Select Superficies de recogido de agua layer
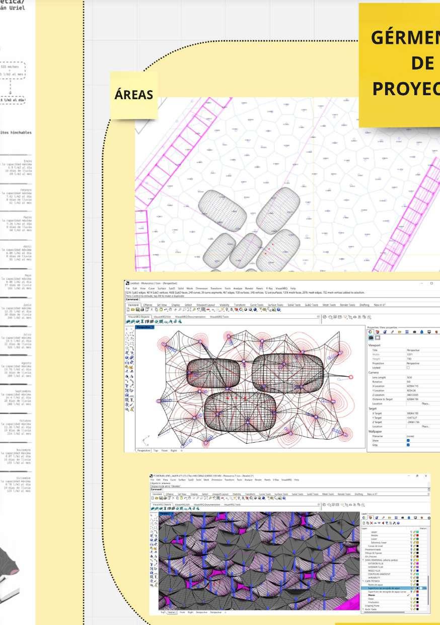This screenshot has width=440, height=625. pos(394,588)
